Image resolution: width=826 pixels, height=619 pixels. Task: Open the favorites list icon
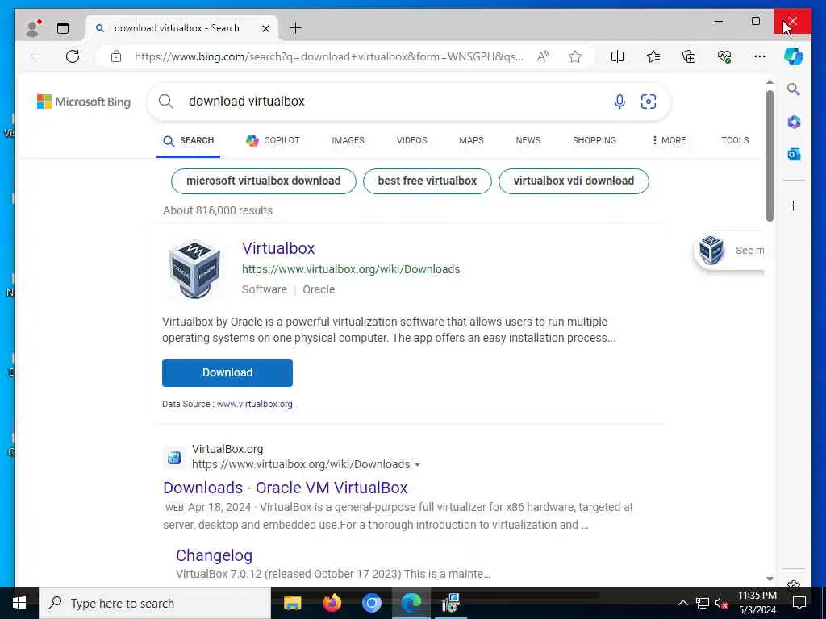click(x=653, y=56)
